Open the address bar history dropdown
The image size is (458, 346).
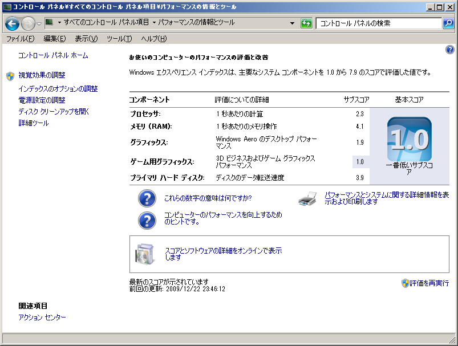coord(292,23)
